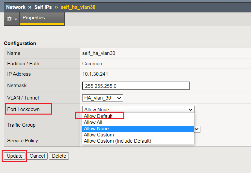
Task: Click the Traffic Group label
Action: [x=21, y=125]
